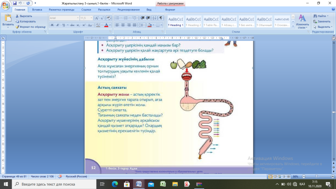Image resolution: width=336 pixels, height=189 pixels.
Task: Click the Change Styles (Изменить стили) icon
Action: pos(302,20)
